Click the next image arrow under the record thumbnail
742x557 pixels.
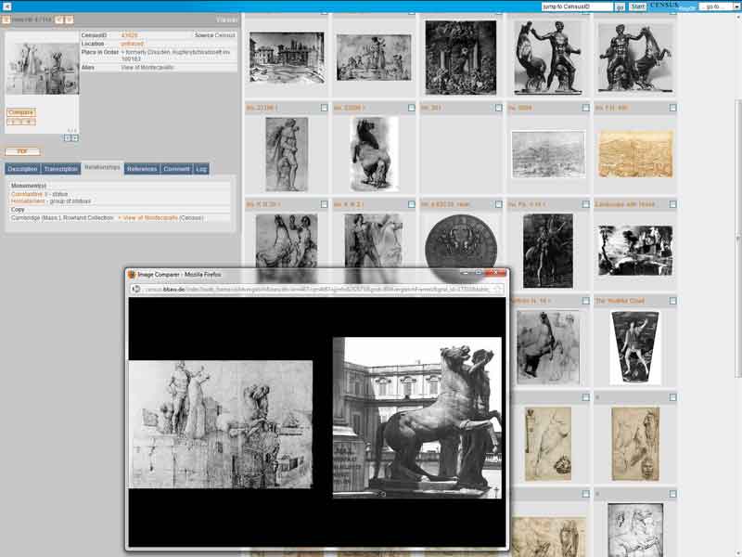[75, 138]
